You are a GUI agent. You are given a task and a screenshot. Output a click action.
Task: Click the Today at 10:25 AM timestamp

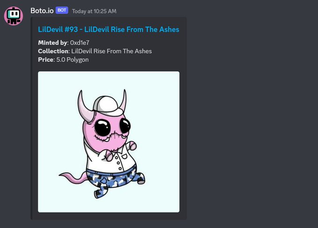94,11
